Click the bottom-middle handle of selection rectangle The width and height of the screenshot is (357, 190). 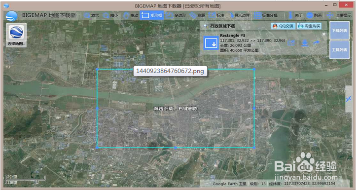click(176, 148)
